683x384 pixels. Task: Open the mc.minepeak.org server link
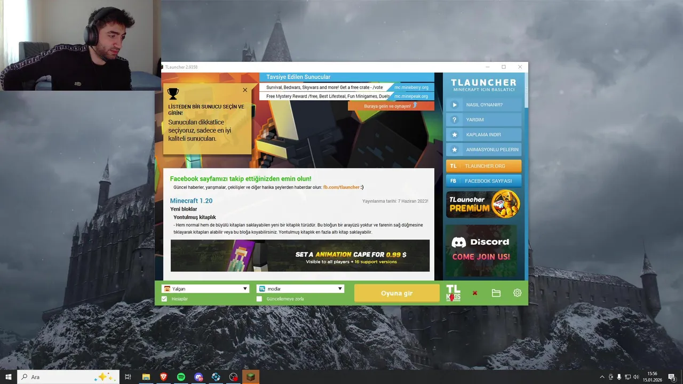411,97
